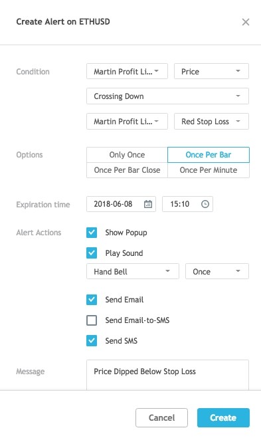Disable the Play Sound checkbox
261x442 pixels.
click(x=92, y=253)
